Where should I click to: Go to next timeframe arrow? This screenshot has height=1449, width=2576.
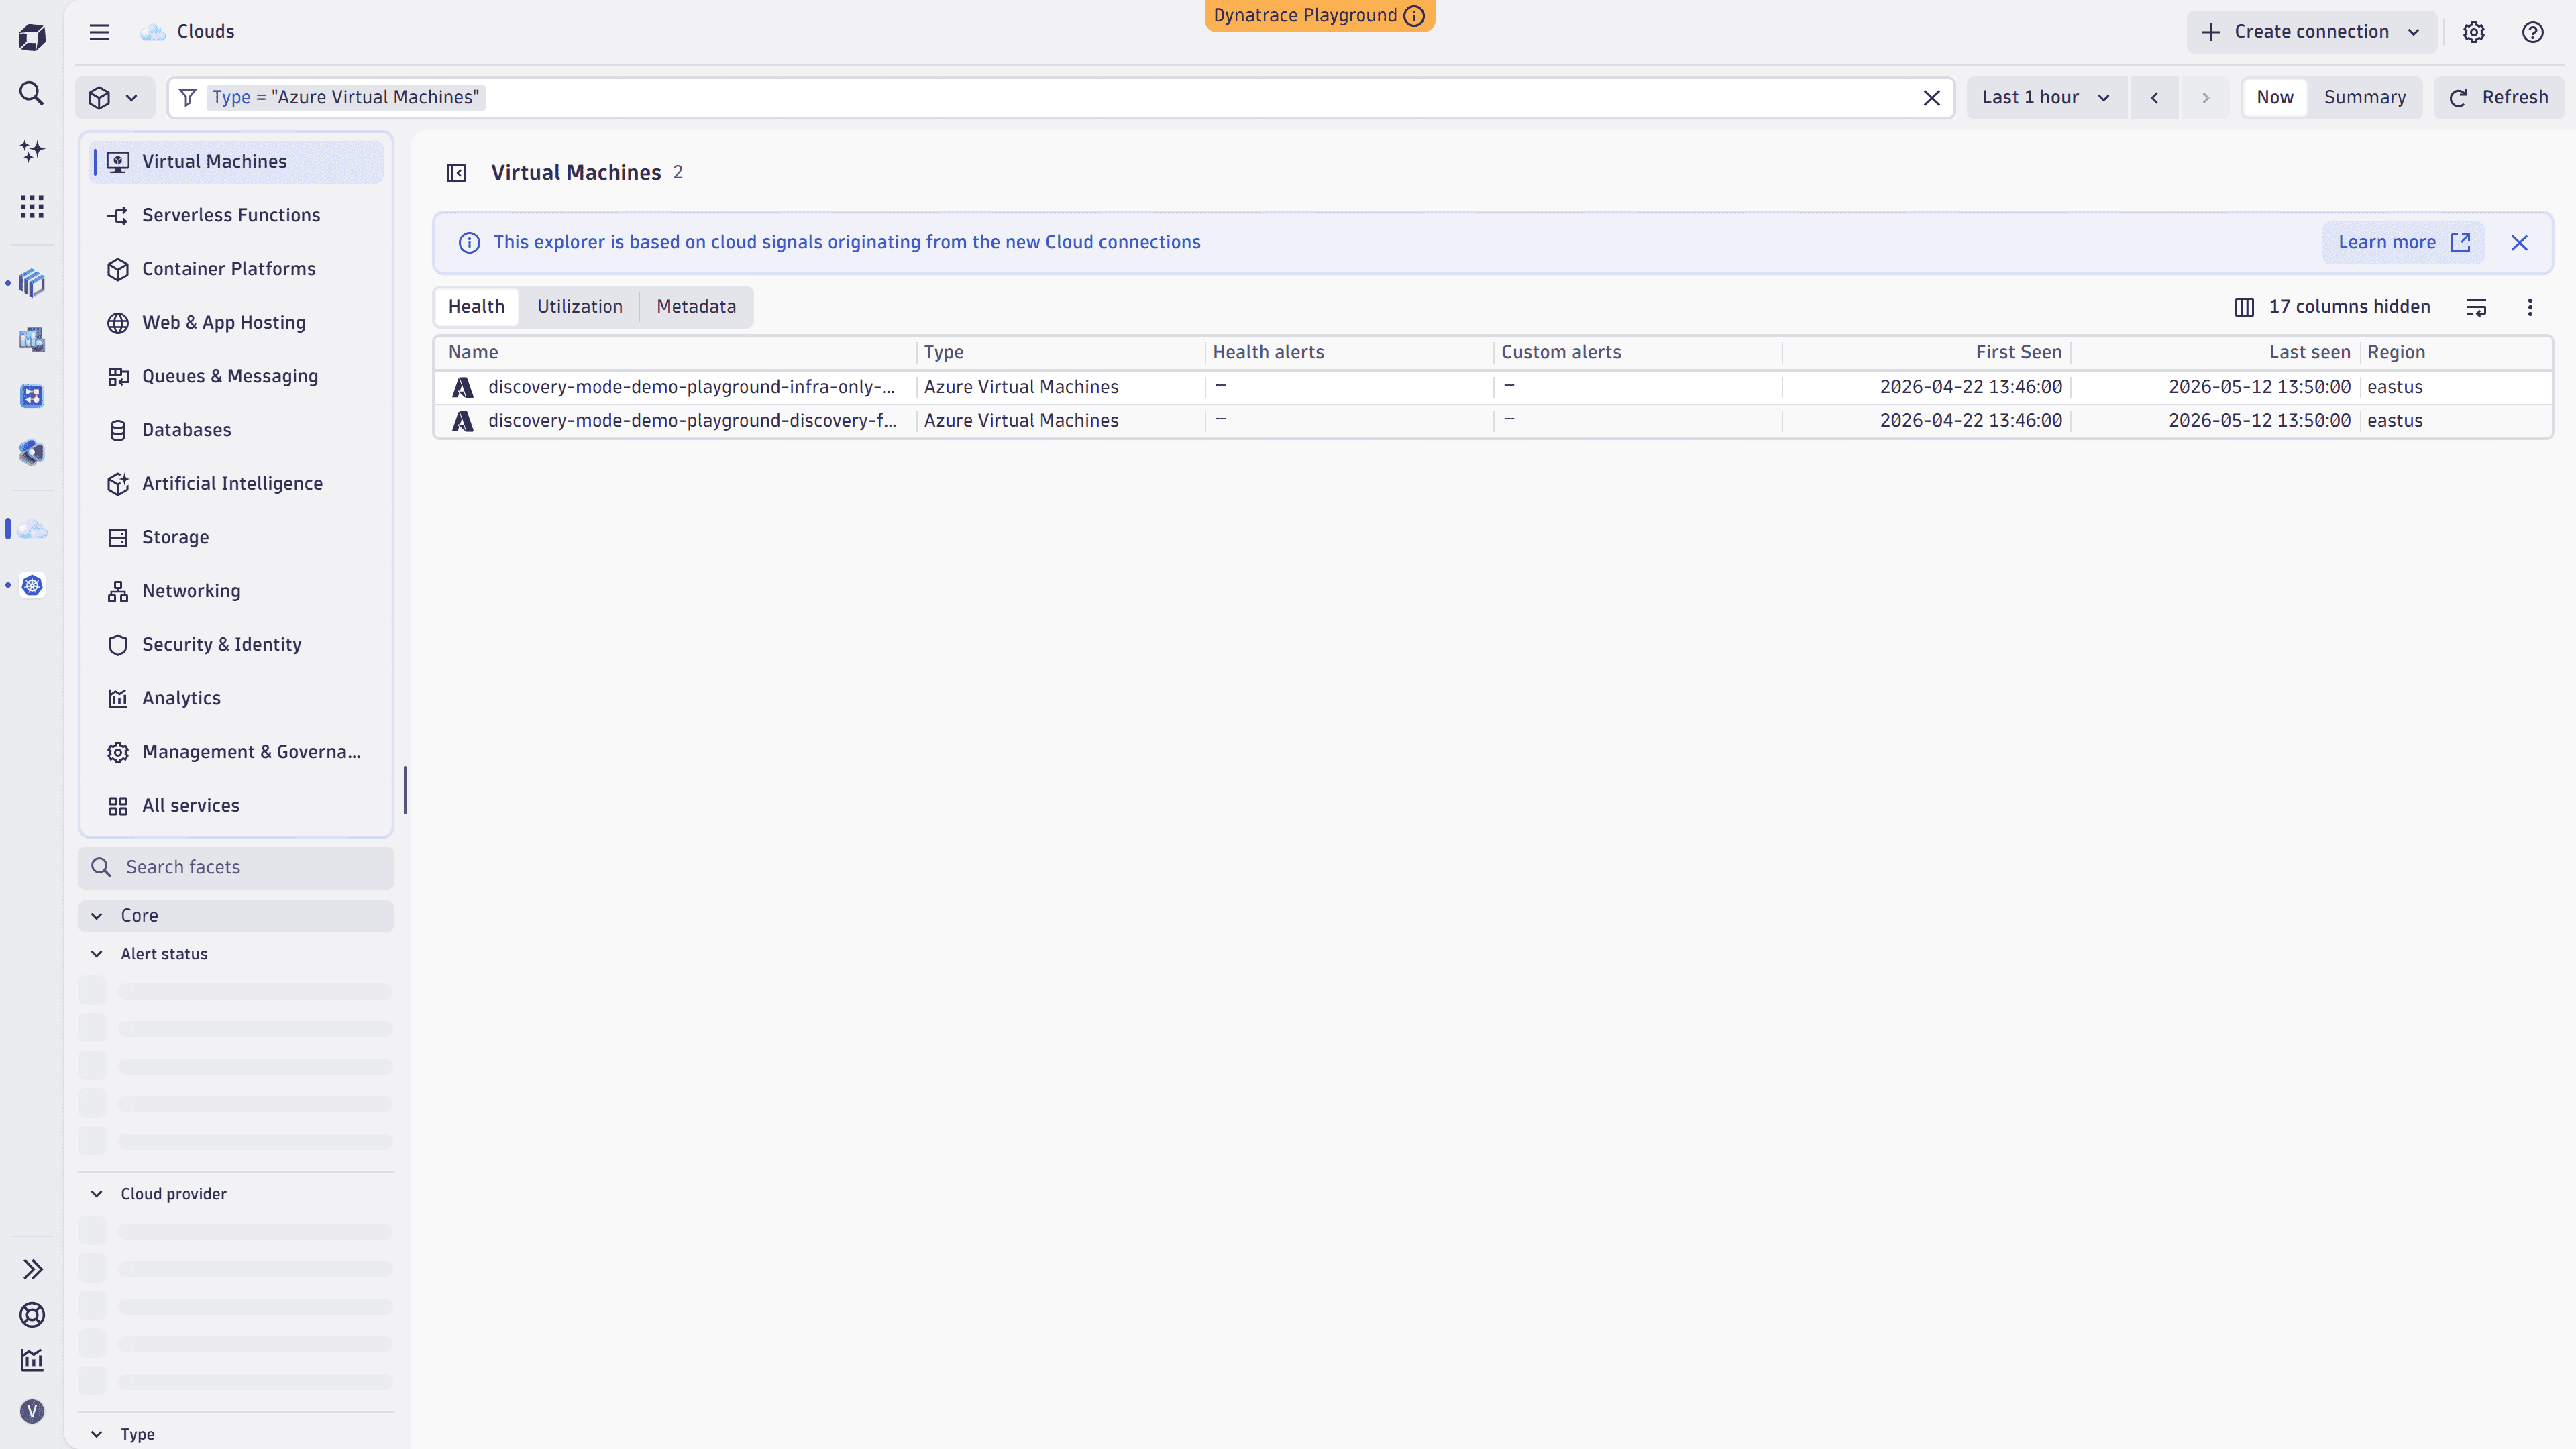[2205, 98]
